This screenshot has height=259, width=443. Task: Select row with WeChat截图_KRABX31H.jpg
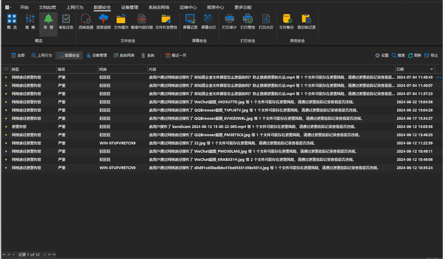tap(222, 160)
